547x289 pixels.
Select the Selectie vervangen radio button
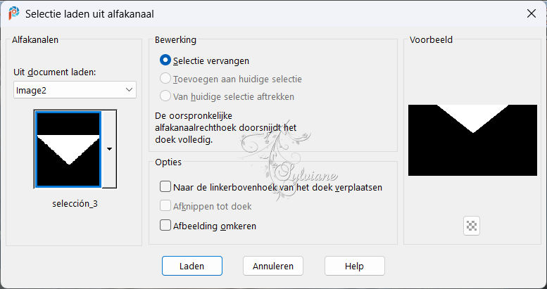point(165,60)
